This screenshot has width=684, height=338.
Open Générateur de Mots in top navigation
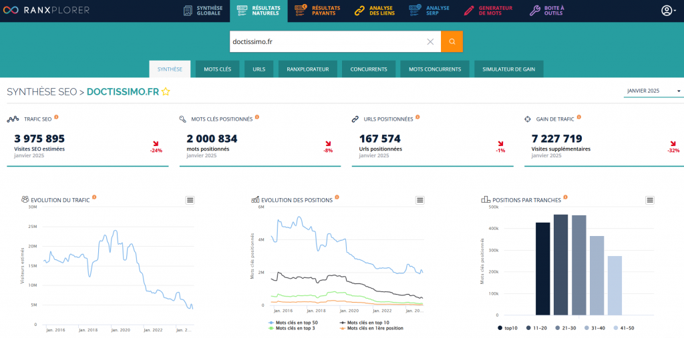pos(488,11)
